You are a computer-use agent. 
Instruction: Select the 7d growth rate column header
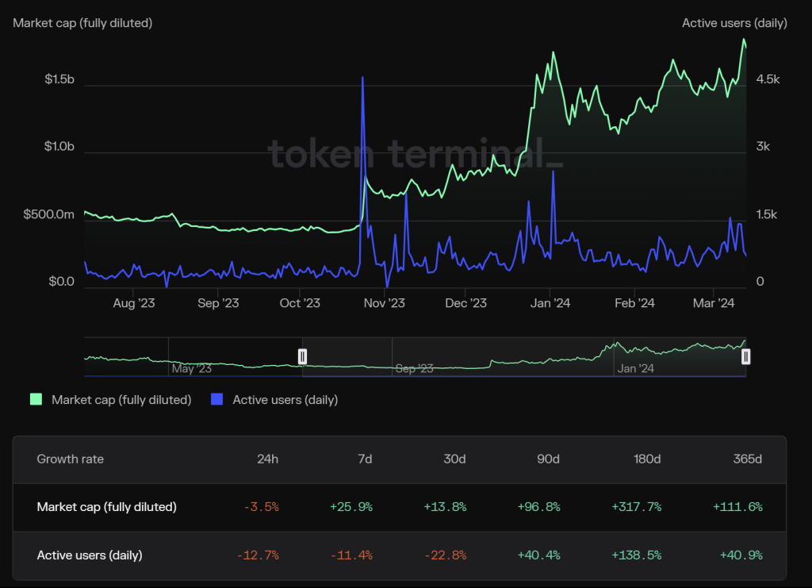[364, 459]
